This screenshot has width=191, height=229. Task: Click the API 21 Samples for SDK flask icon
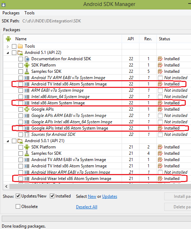point(27,153)
